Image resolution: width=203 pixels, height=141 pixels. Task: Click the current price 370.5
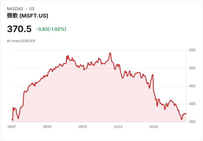coord(19,29)
